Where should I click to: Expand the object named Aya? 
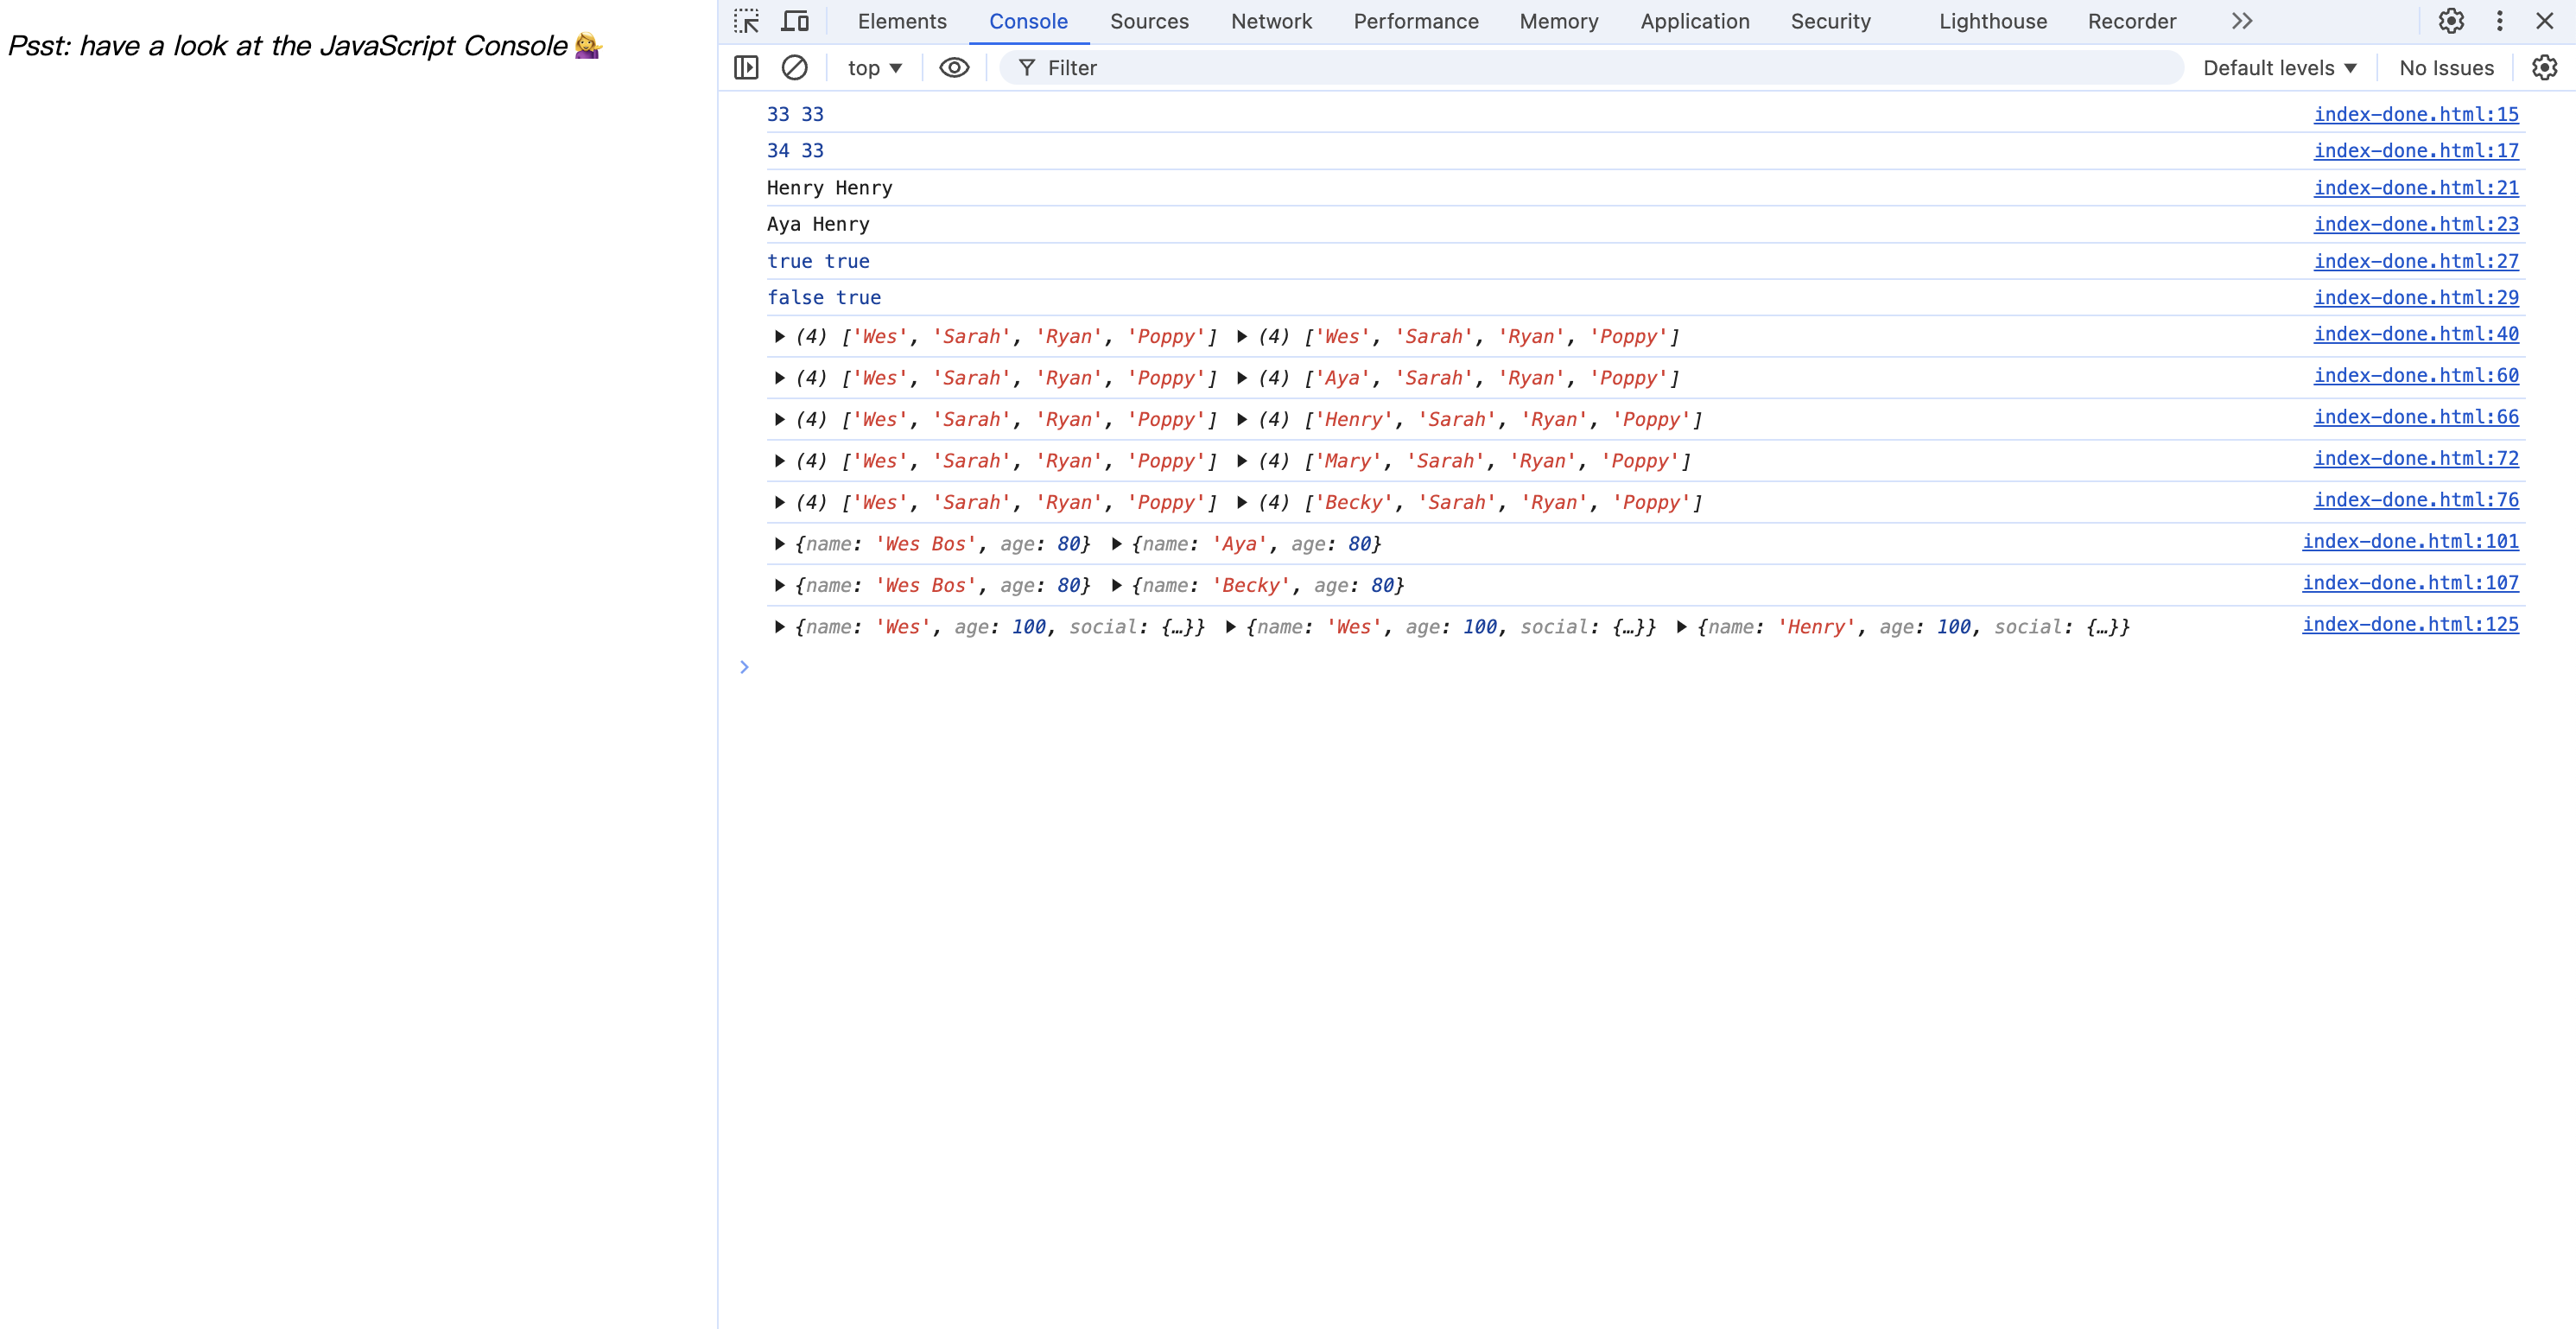[1117, 544]
